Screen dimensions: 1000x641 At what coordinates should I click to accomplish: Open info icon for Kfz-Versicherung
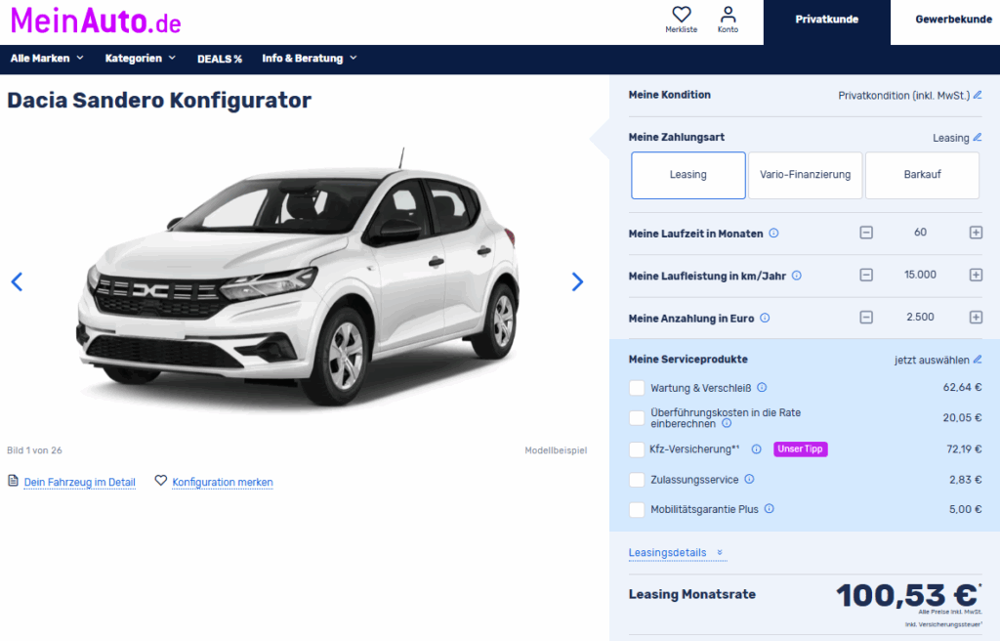pyautogui.click(x=757, y=449)
